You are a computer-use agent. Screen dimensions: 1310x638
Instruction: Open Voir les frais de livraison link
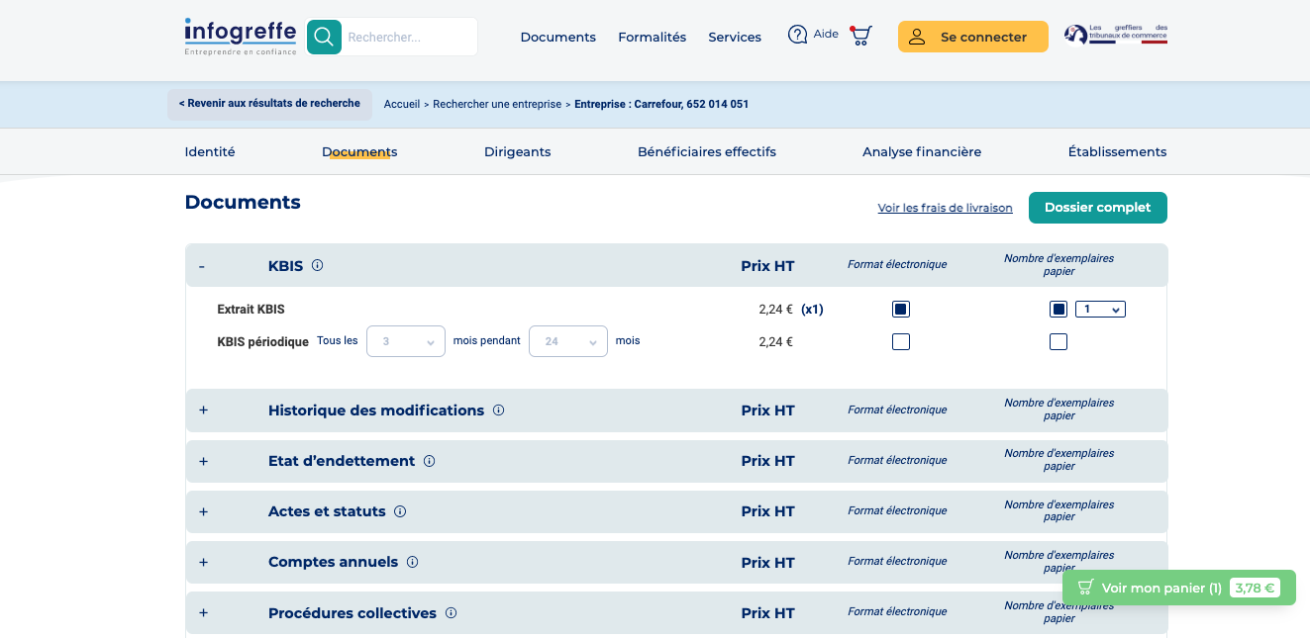click(x=946, y=208)
